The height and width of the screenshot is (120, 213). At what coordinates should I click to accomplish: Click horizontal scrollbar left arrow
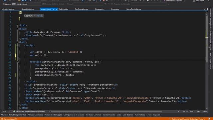50,111
